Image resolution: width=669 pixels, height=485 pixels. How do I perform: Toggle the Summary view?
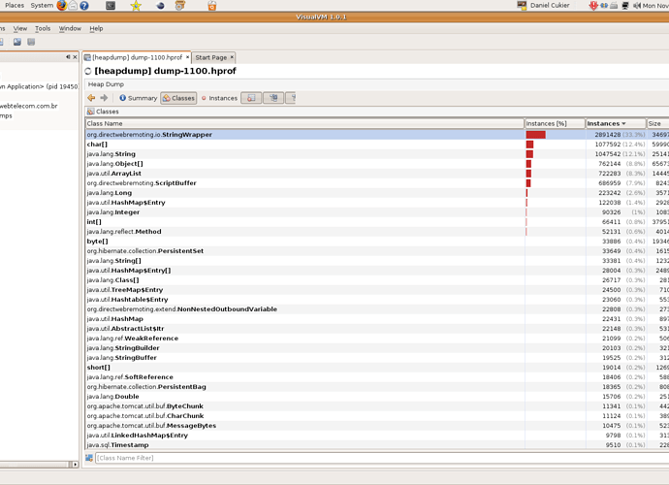click(138, 98)
